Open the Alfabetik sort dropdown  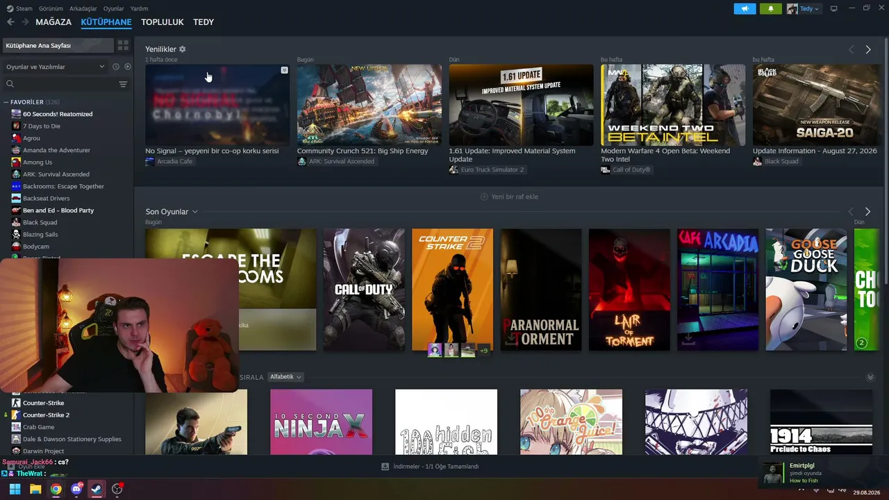(x=285, y=377)
